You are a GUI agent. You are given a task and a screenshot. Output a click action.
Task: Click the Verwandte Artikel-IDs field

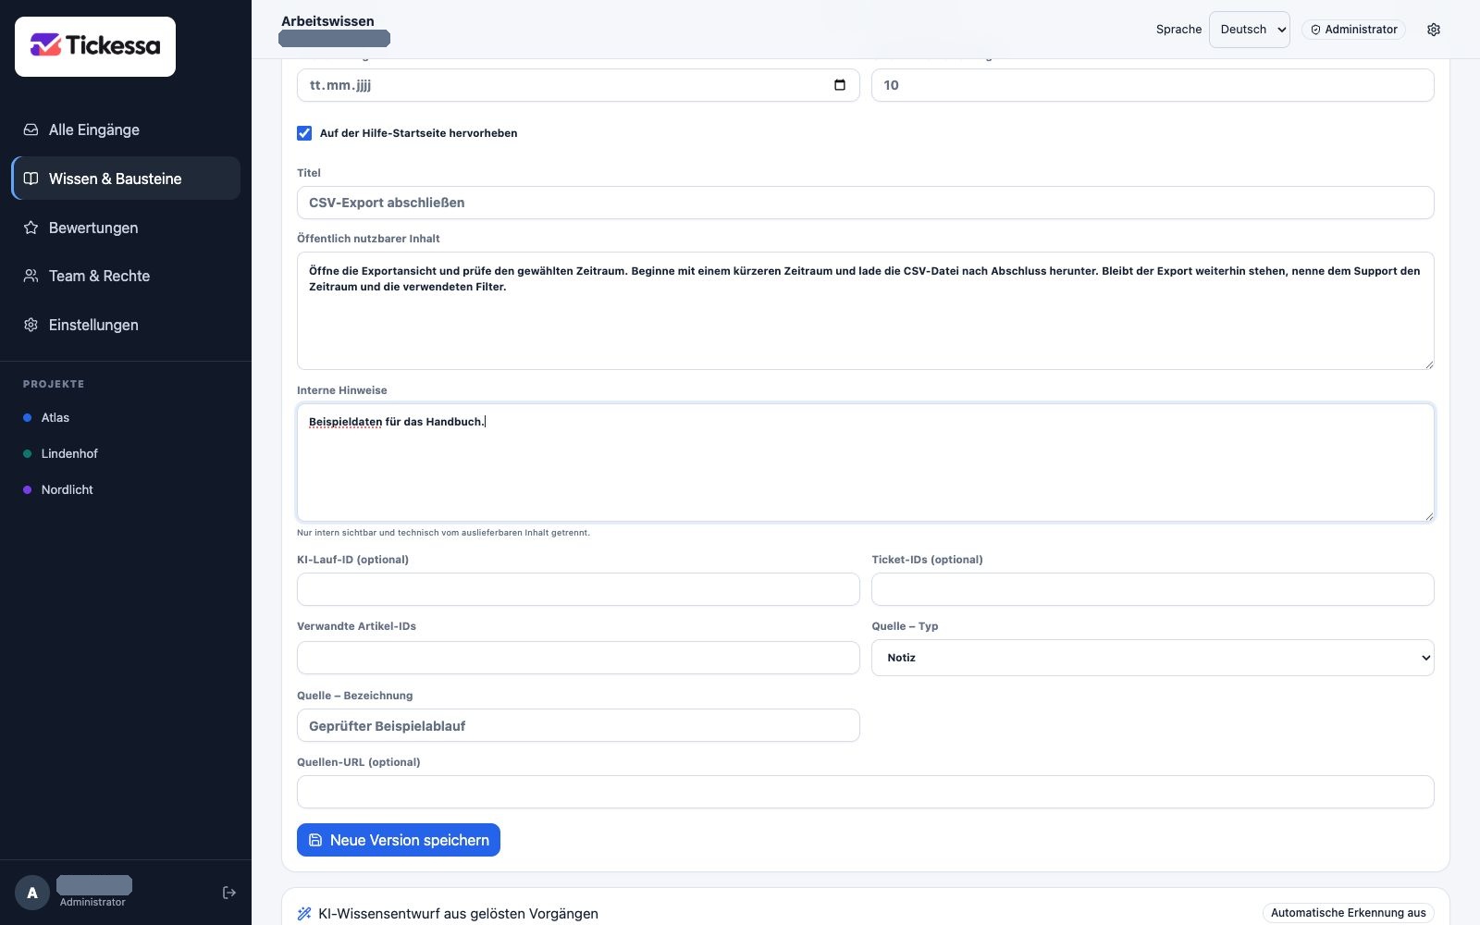pyautogui.click(x=578, y=658)
